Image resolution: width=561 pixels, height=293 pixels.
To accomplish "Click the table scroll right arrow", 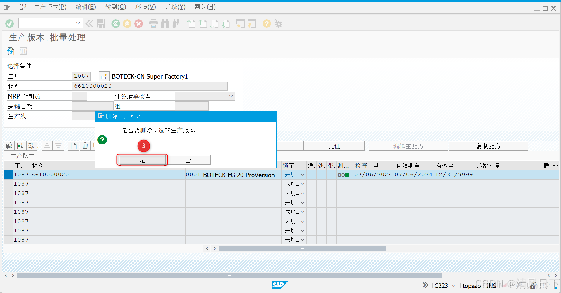I will click(215, 249).
